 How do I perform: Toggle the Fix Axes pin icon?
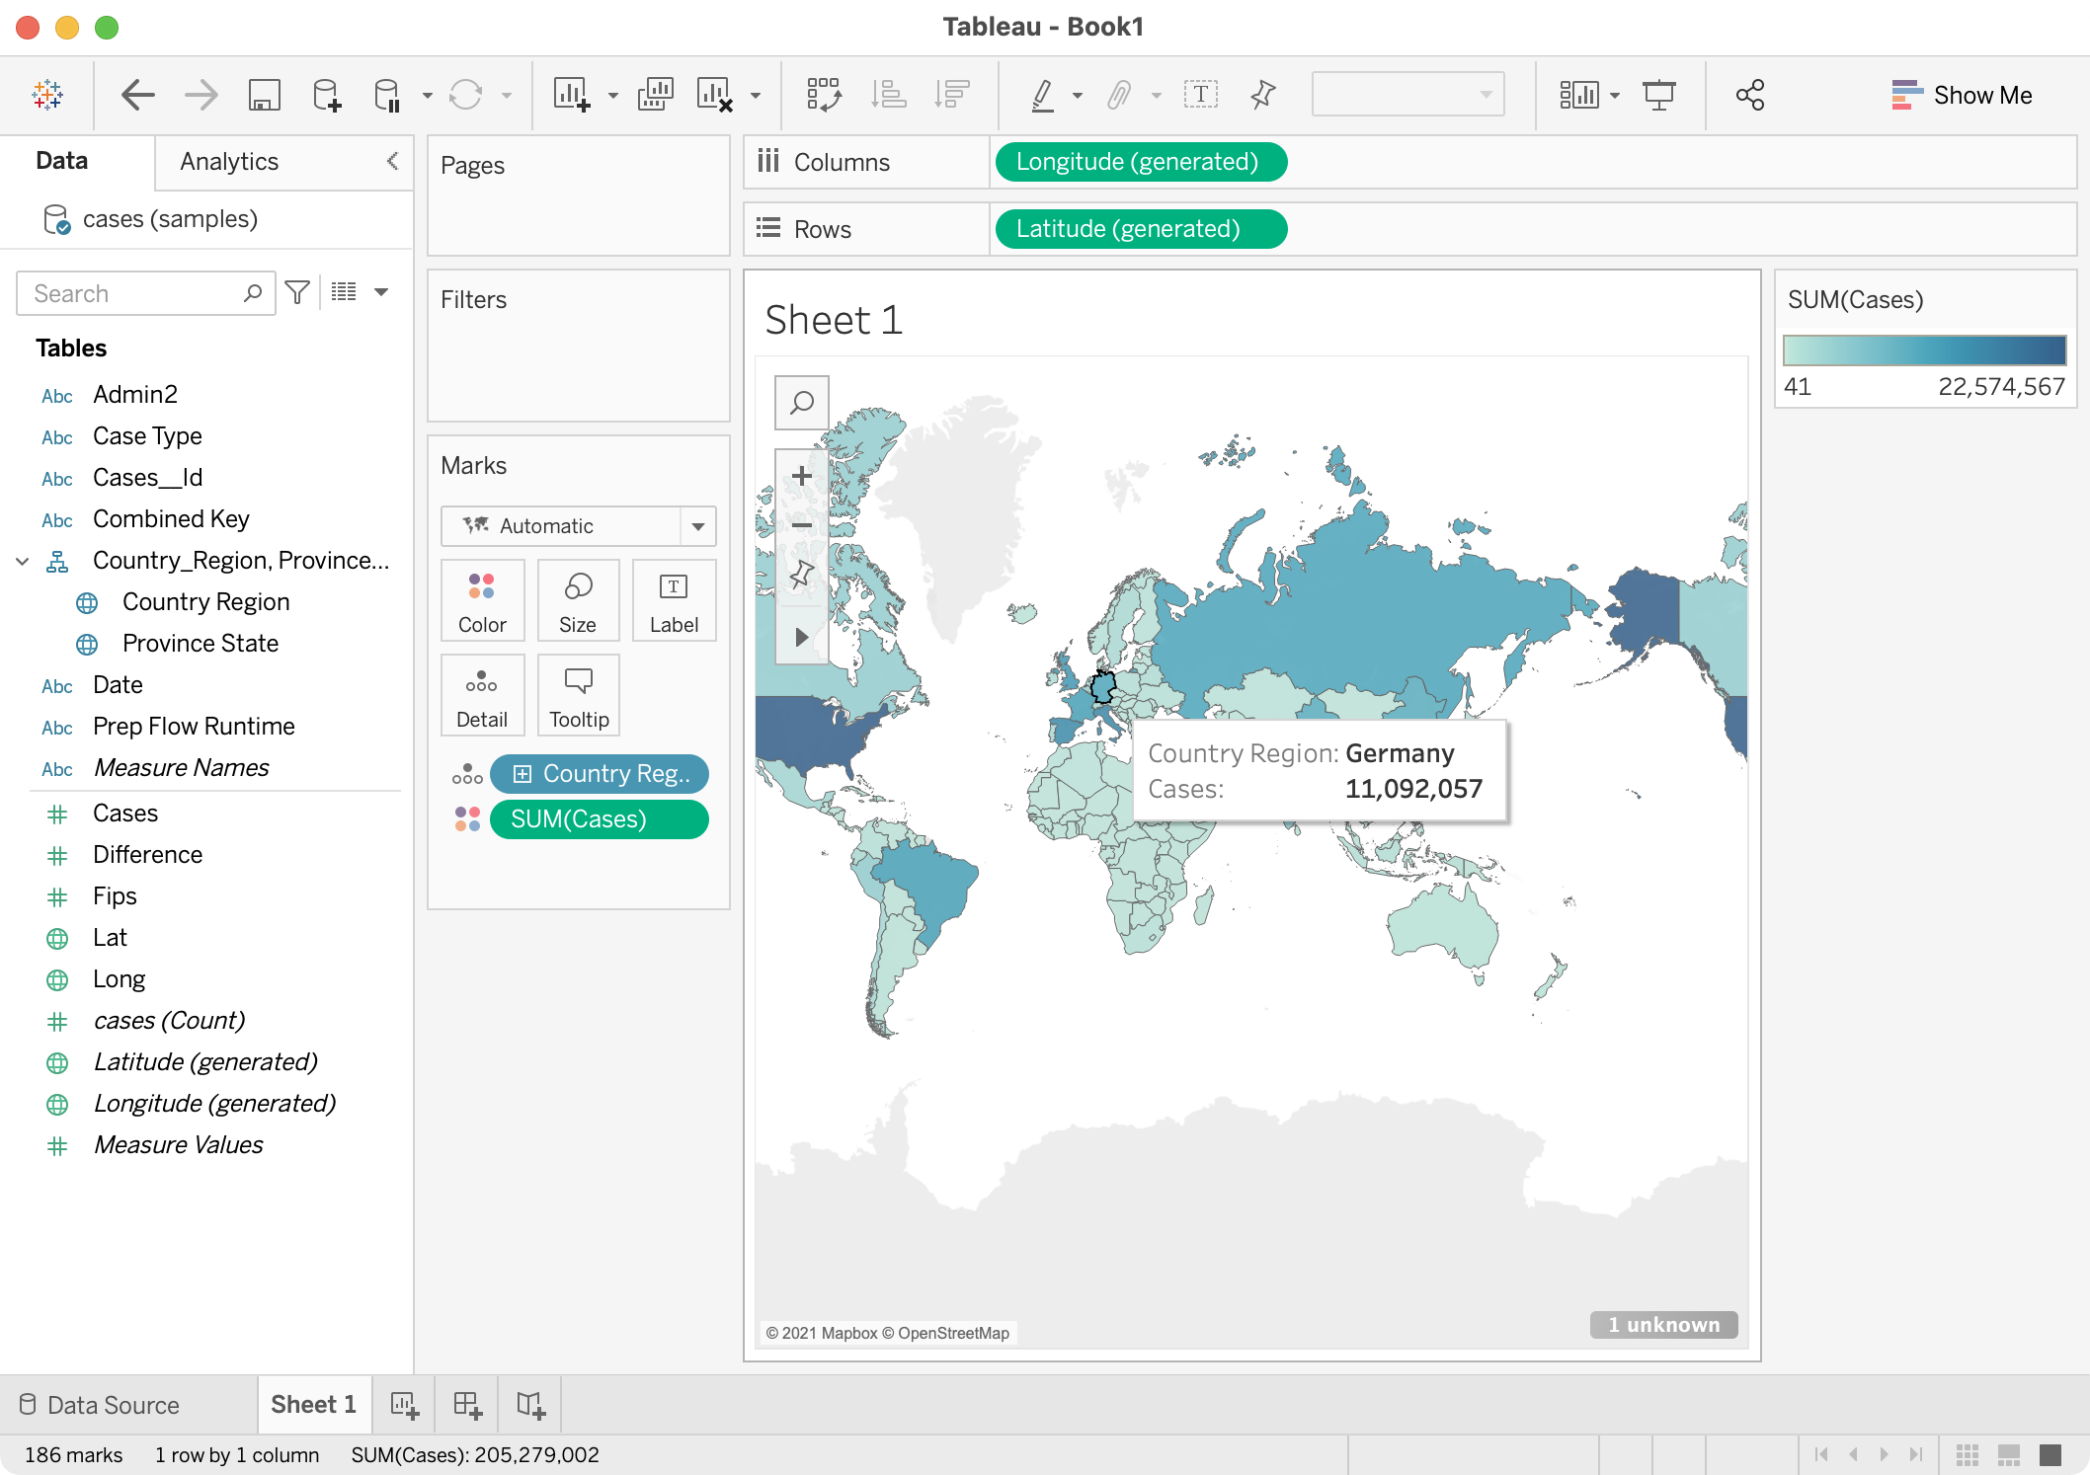(1262, 96)
